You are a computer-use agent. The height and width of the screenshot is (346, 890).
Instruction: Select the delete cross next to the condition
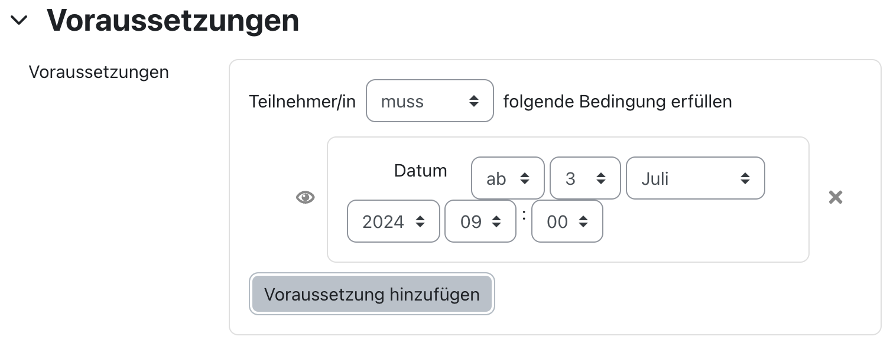835,197
